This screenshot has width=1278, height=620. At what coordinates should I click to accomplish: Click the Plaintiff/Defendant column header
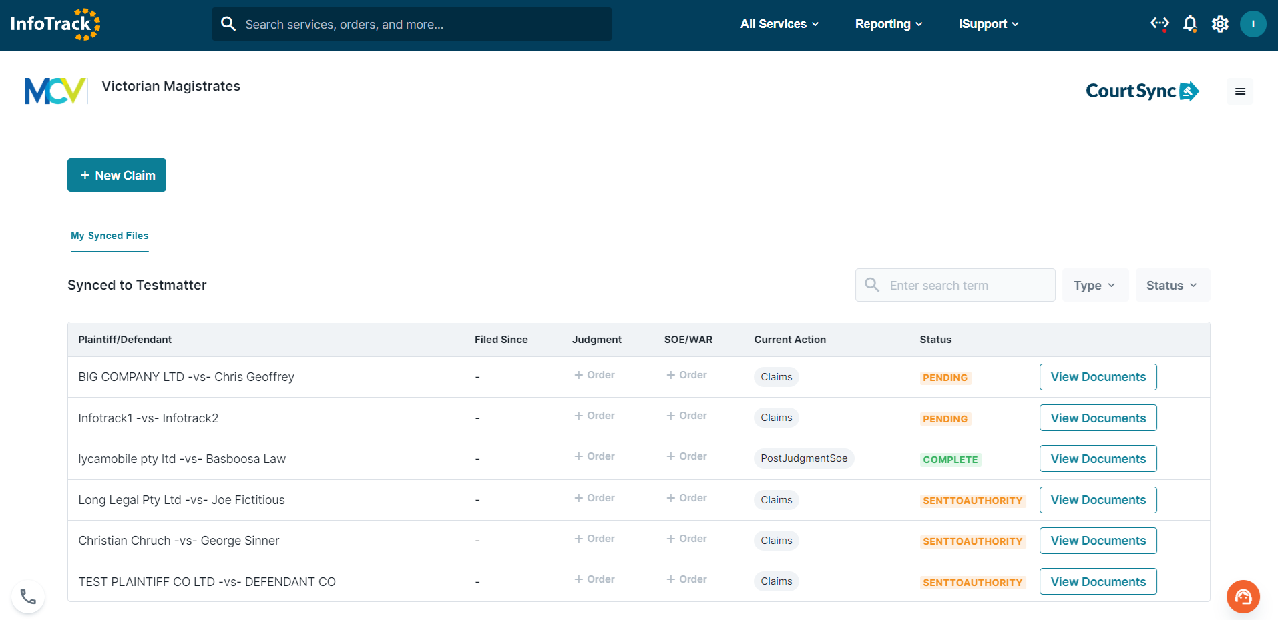[125, 340]
